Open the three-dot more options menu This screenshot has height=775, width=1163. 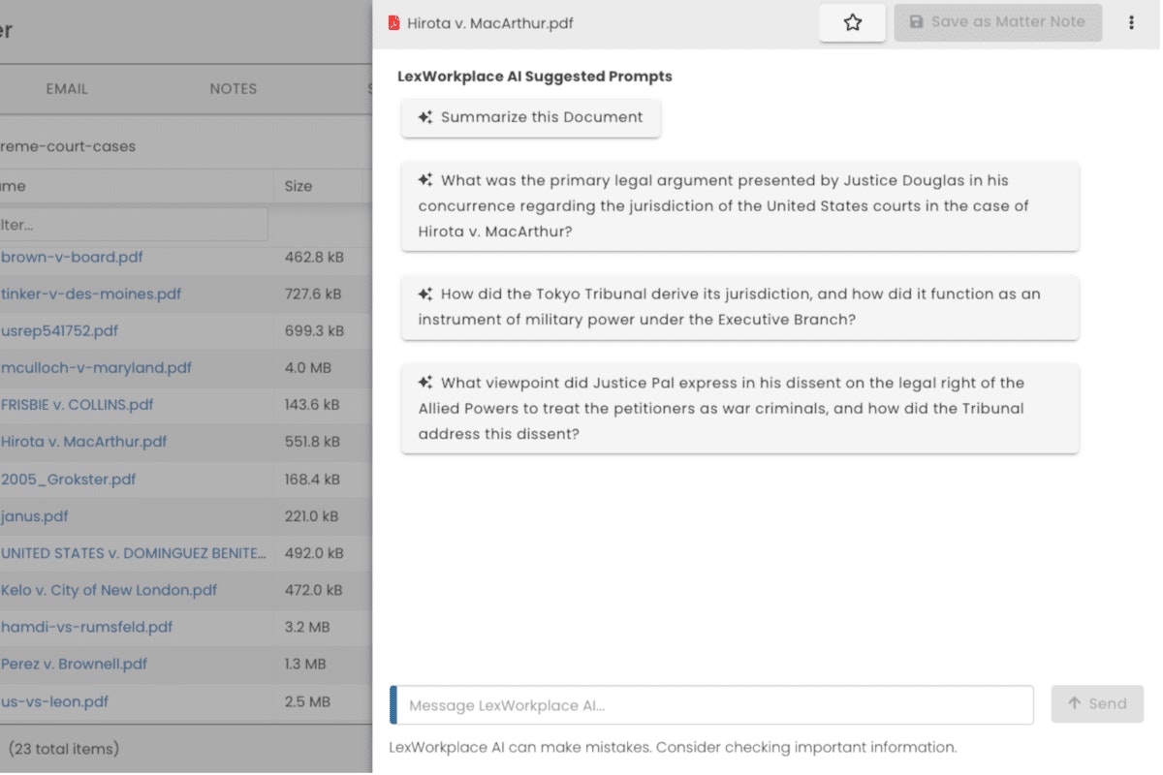pyautogui.click(x=1131, y=22)
